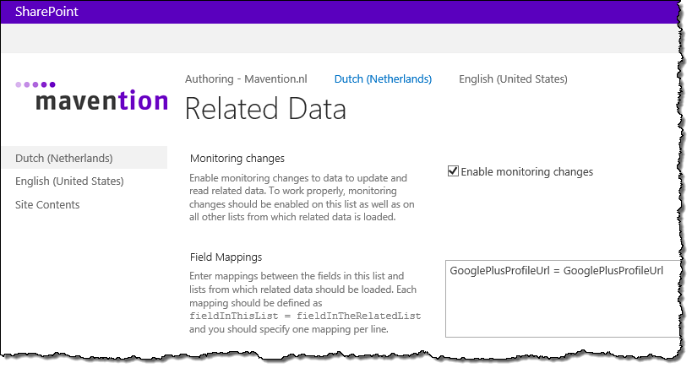Click the Mavention logo

coord(92,95)
